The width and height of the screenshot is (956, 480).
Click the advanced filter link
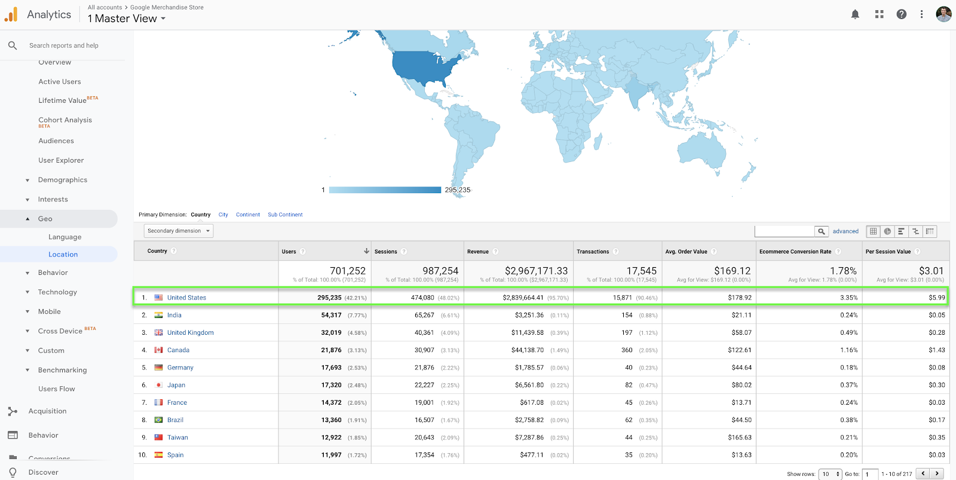(845, 231)
